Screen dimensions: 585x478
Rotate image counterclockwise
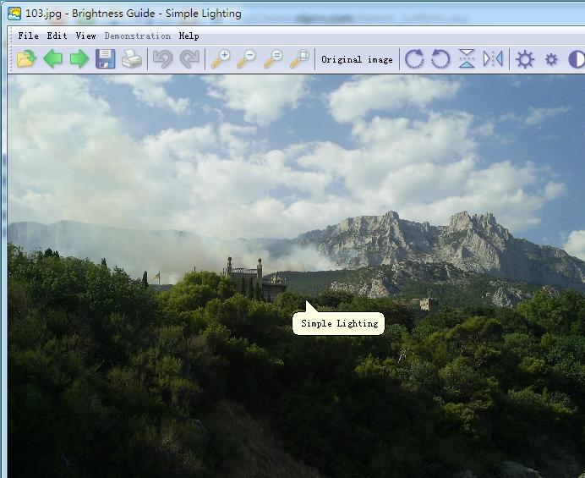[x=440, y=59]
